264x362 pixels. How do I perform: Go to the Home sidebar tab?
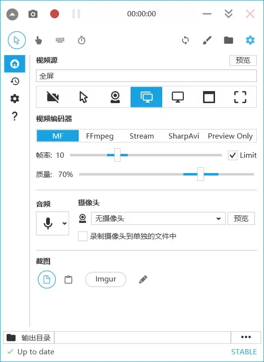click(x=14, y=64)
